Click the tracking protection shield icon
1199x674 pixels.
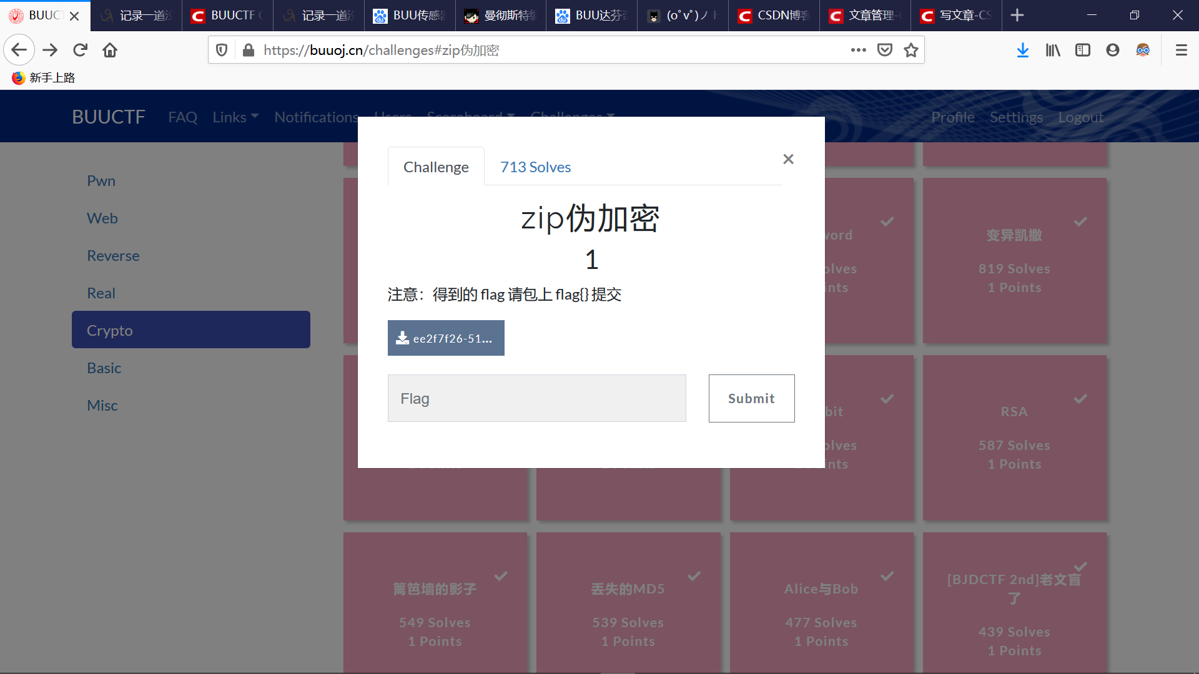click(222, 50)
